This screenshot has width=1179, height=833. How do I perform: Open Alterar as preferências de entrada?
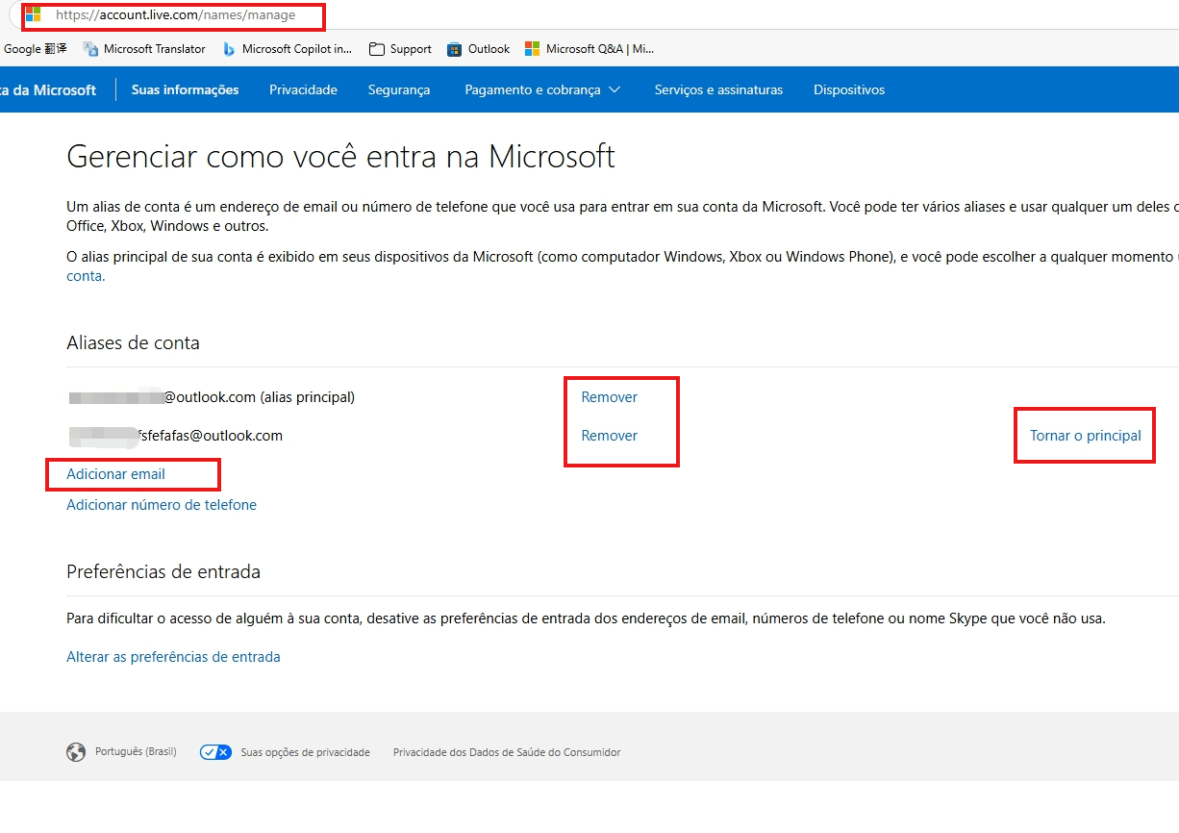click(173, 657)
